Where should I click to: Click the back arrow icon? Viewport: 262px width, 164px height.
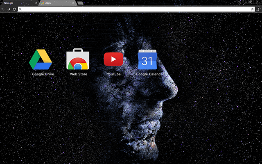point(3,9)
